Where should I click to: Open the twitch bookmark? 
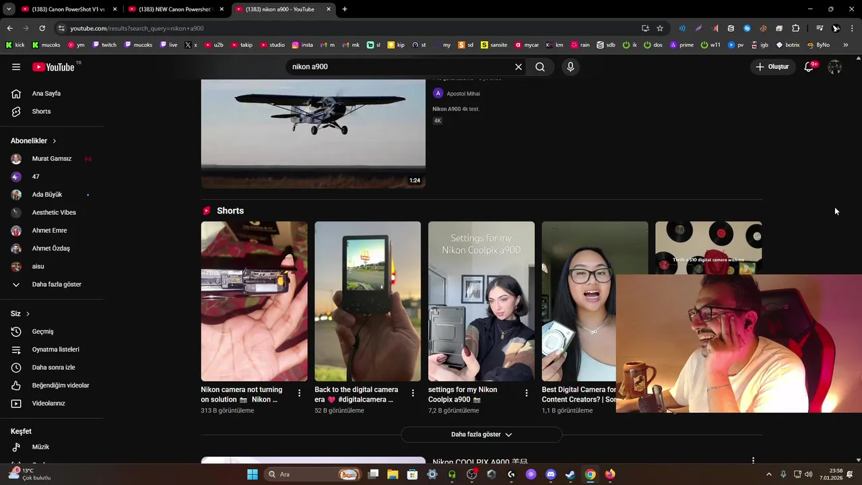104,45
